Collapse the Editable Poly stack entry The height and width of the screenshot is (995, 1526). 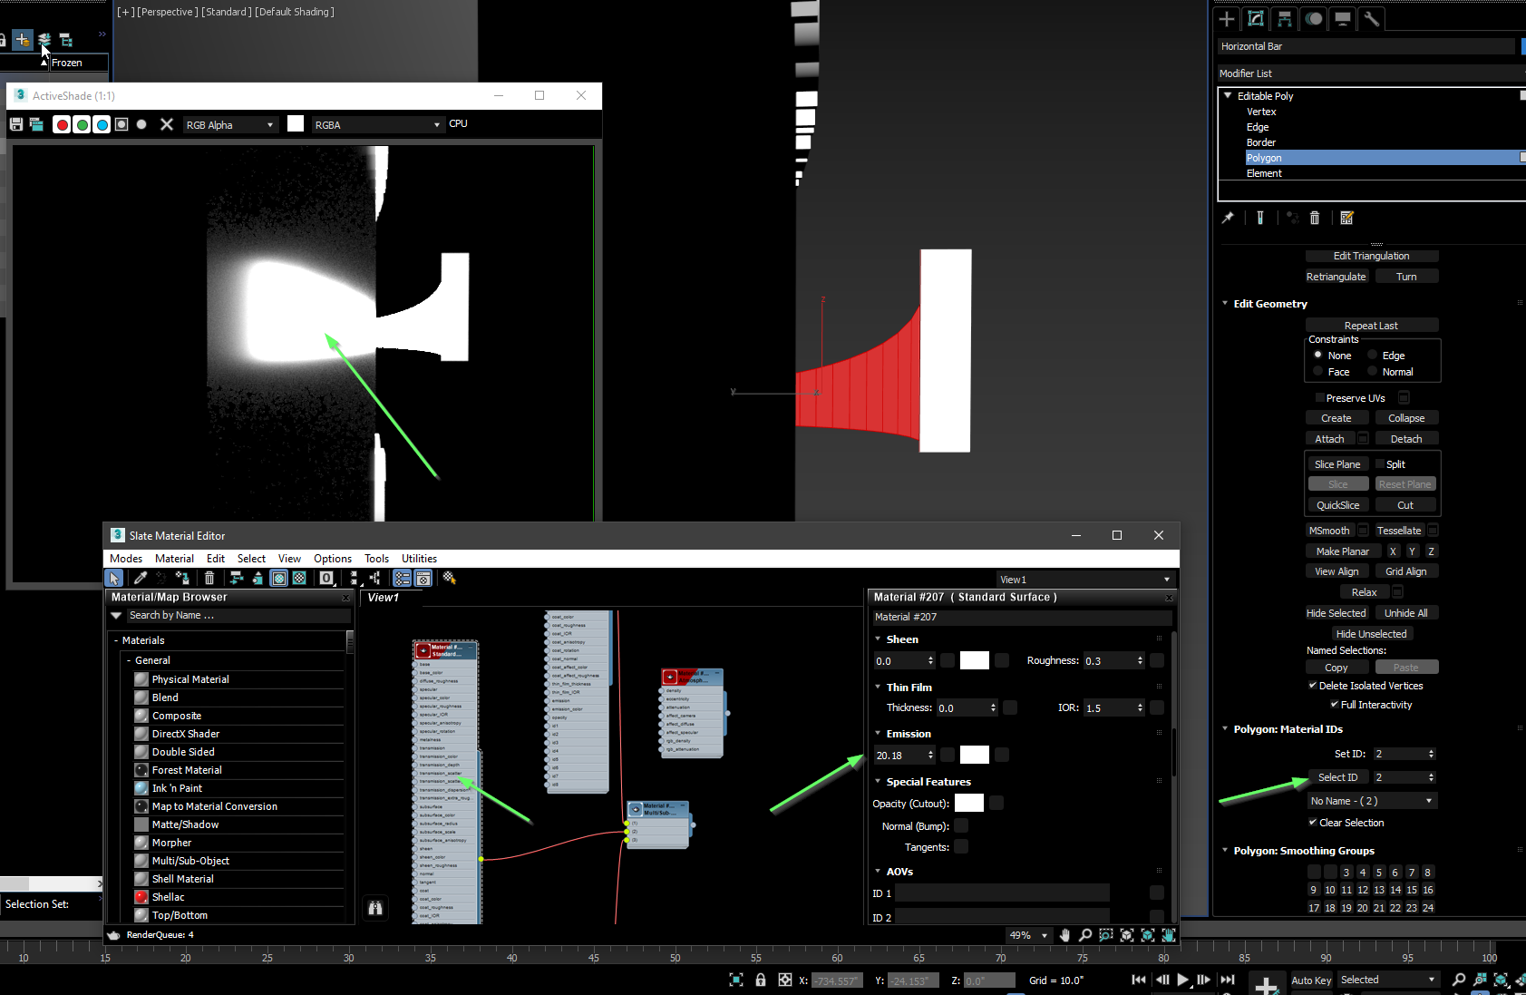[1228, 95]
